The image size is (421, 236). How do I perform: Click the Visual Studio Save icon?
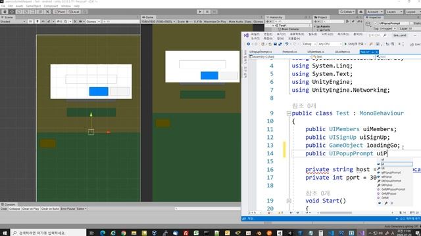click(x=275, y=44)
